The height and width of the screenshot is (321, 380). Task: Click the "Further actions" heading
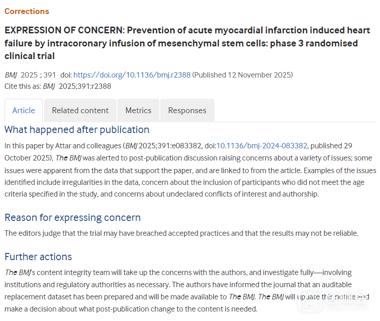[x=38, y=257]
